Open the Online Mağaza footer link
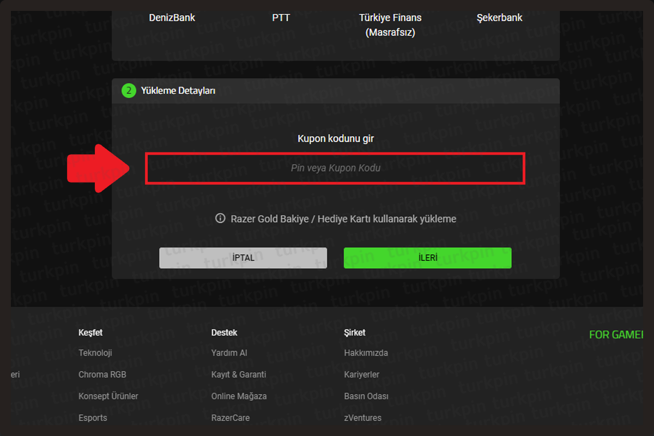 coord(239,396)
